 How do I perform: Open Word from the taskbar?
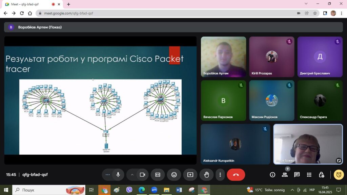pos(179,190)
